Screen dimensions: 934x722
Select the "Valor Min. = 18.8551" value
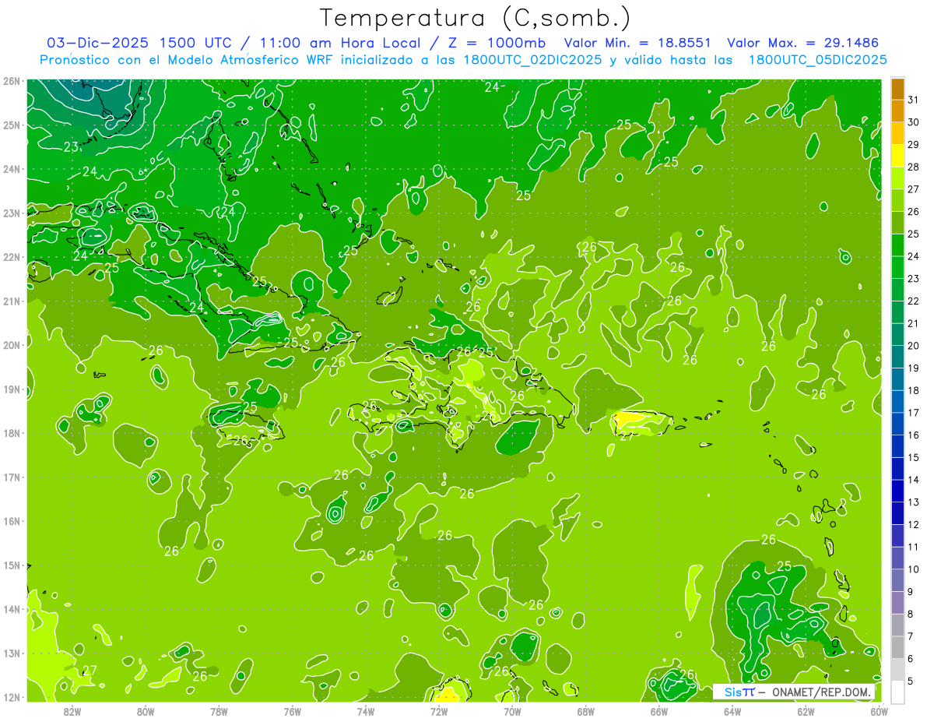click(x=637, y=43)
